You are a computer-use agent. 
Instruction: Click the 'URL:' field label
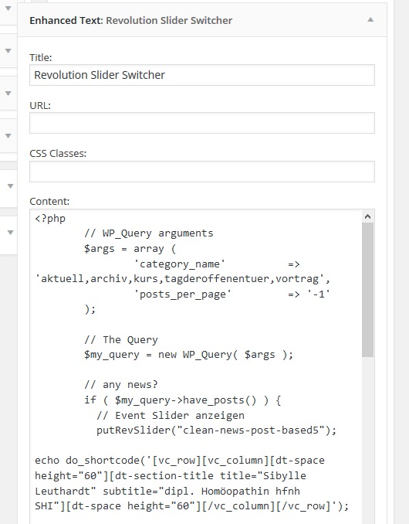40,106
